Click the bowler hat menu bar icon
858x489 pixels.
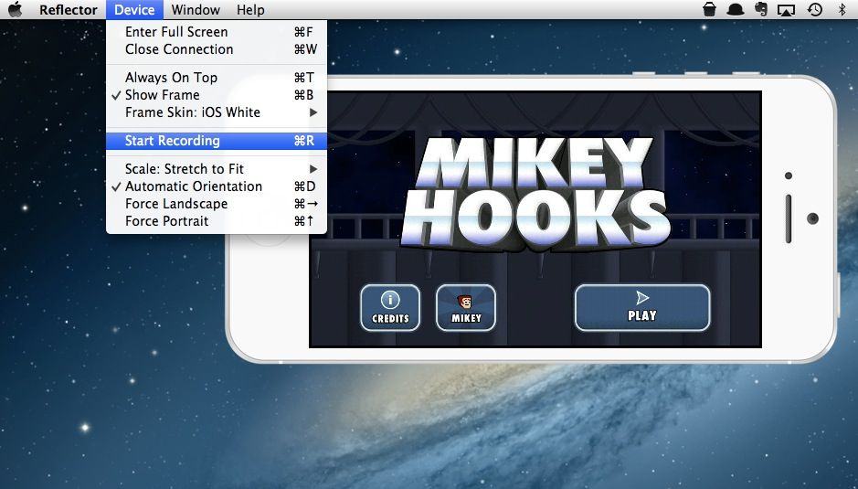[x=735, y=10]
